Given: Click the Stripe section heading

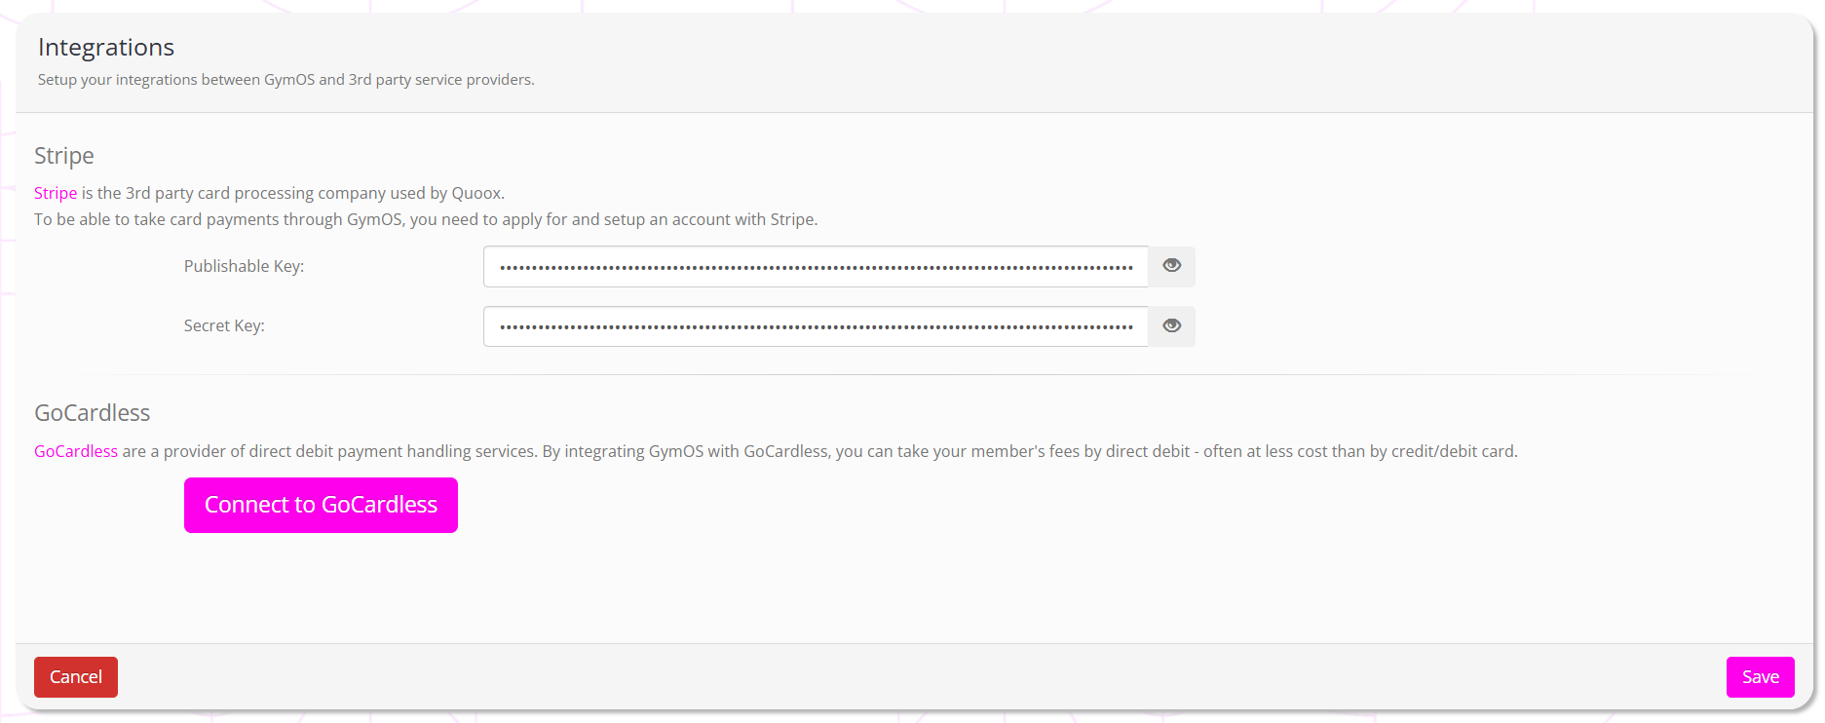Looking at the screenshot, I should [64, 156].
